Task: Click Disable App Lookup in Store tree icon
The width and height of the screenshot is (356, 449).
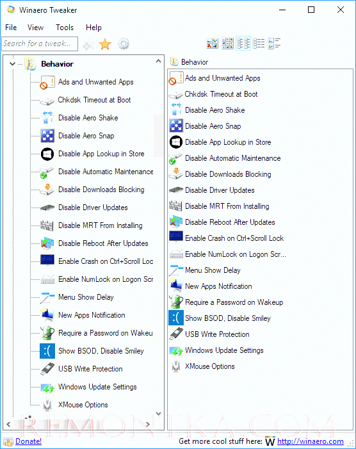Action: point(47,154)
